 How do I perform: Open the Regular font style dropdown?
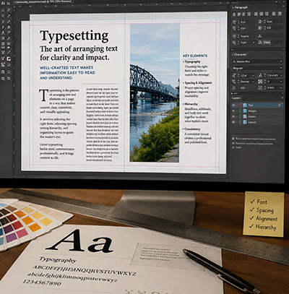pos(257,68)
